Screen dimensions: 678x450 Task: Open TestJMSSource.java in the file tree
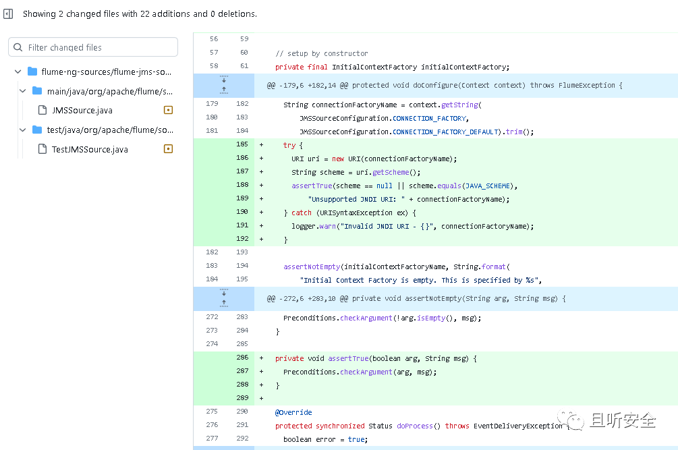click(x=90, y=150)
